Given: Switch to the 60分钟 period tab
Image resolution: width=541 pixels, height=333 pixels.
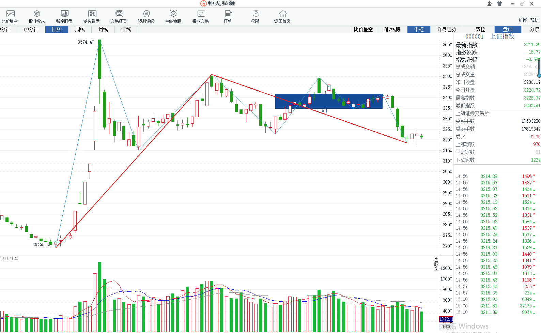Looking at the screenshot, I should click(x=31, y=29).
